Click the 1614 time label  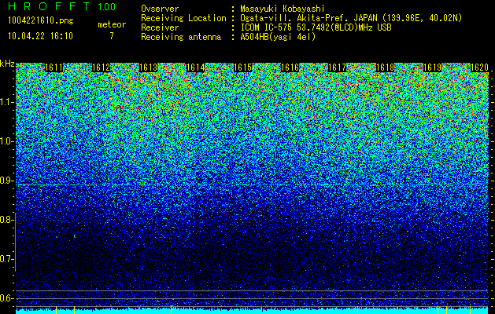pos(196,68)
